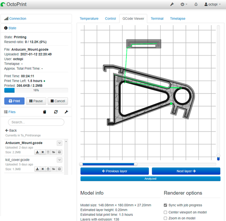Expand details for lcd_cover.gcode
The width and height of the screenshot is (226, 221).
[59, 160]
